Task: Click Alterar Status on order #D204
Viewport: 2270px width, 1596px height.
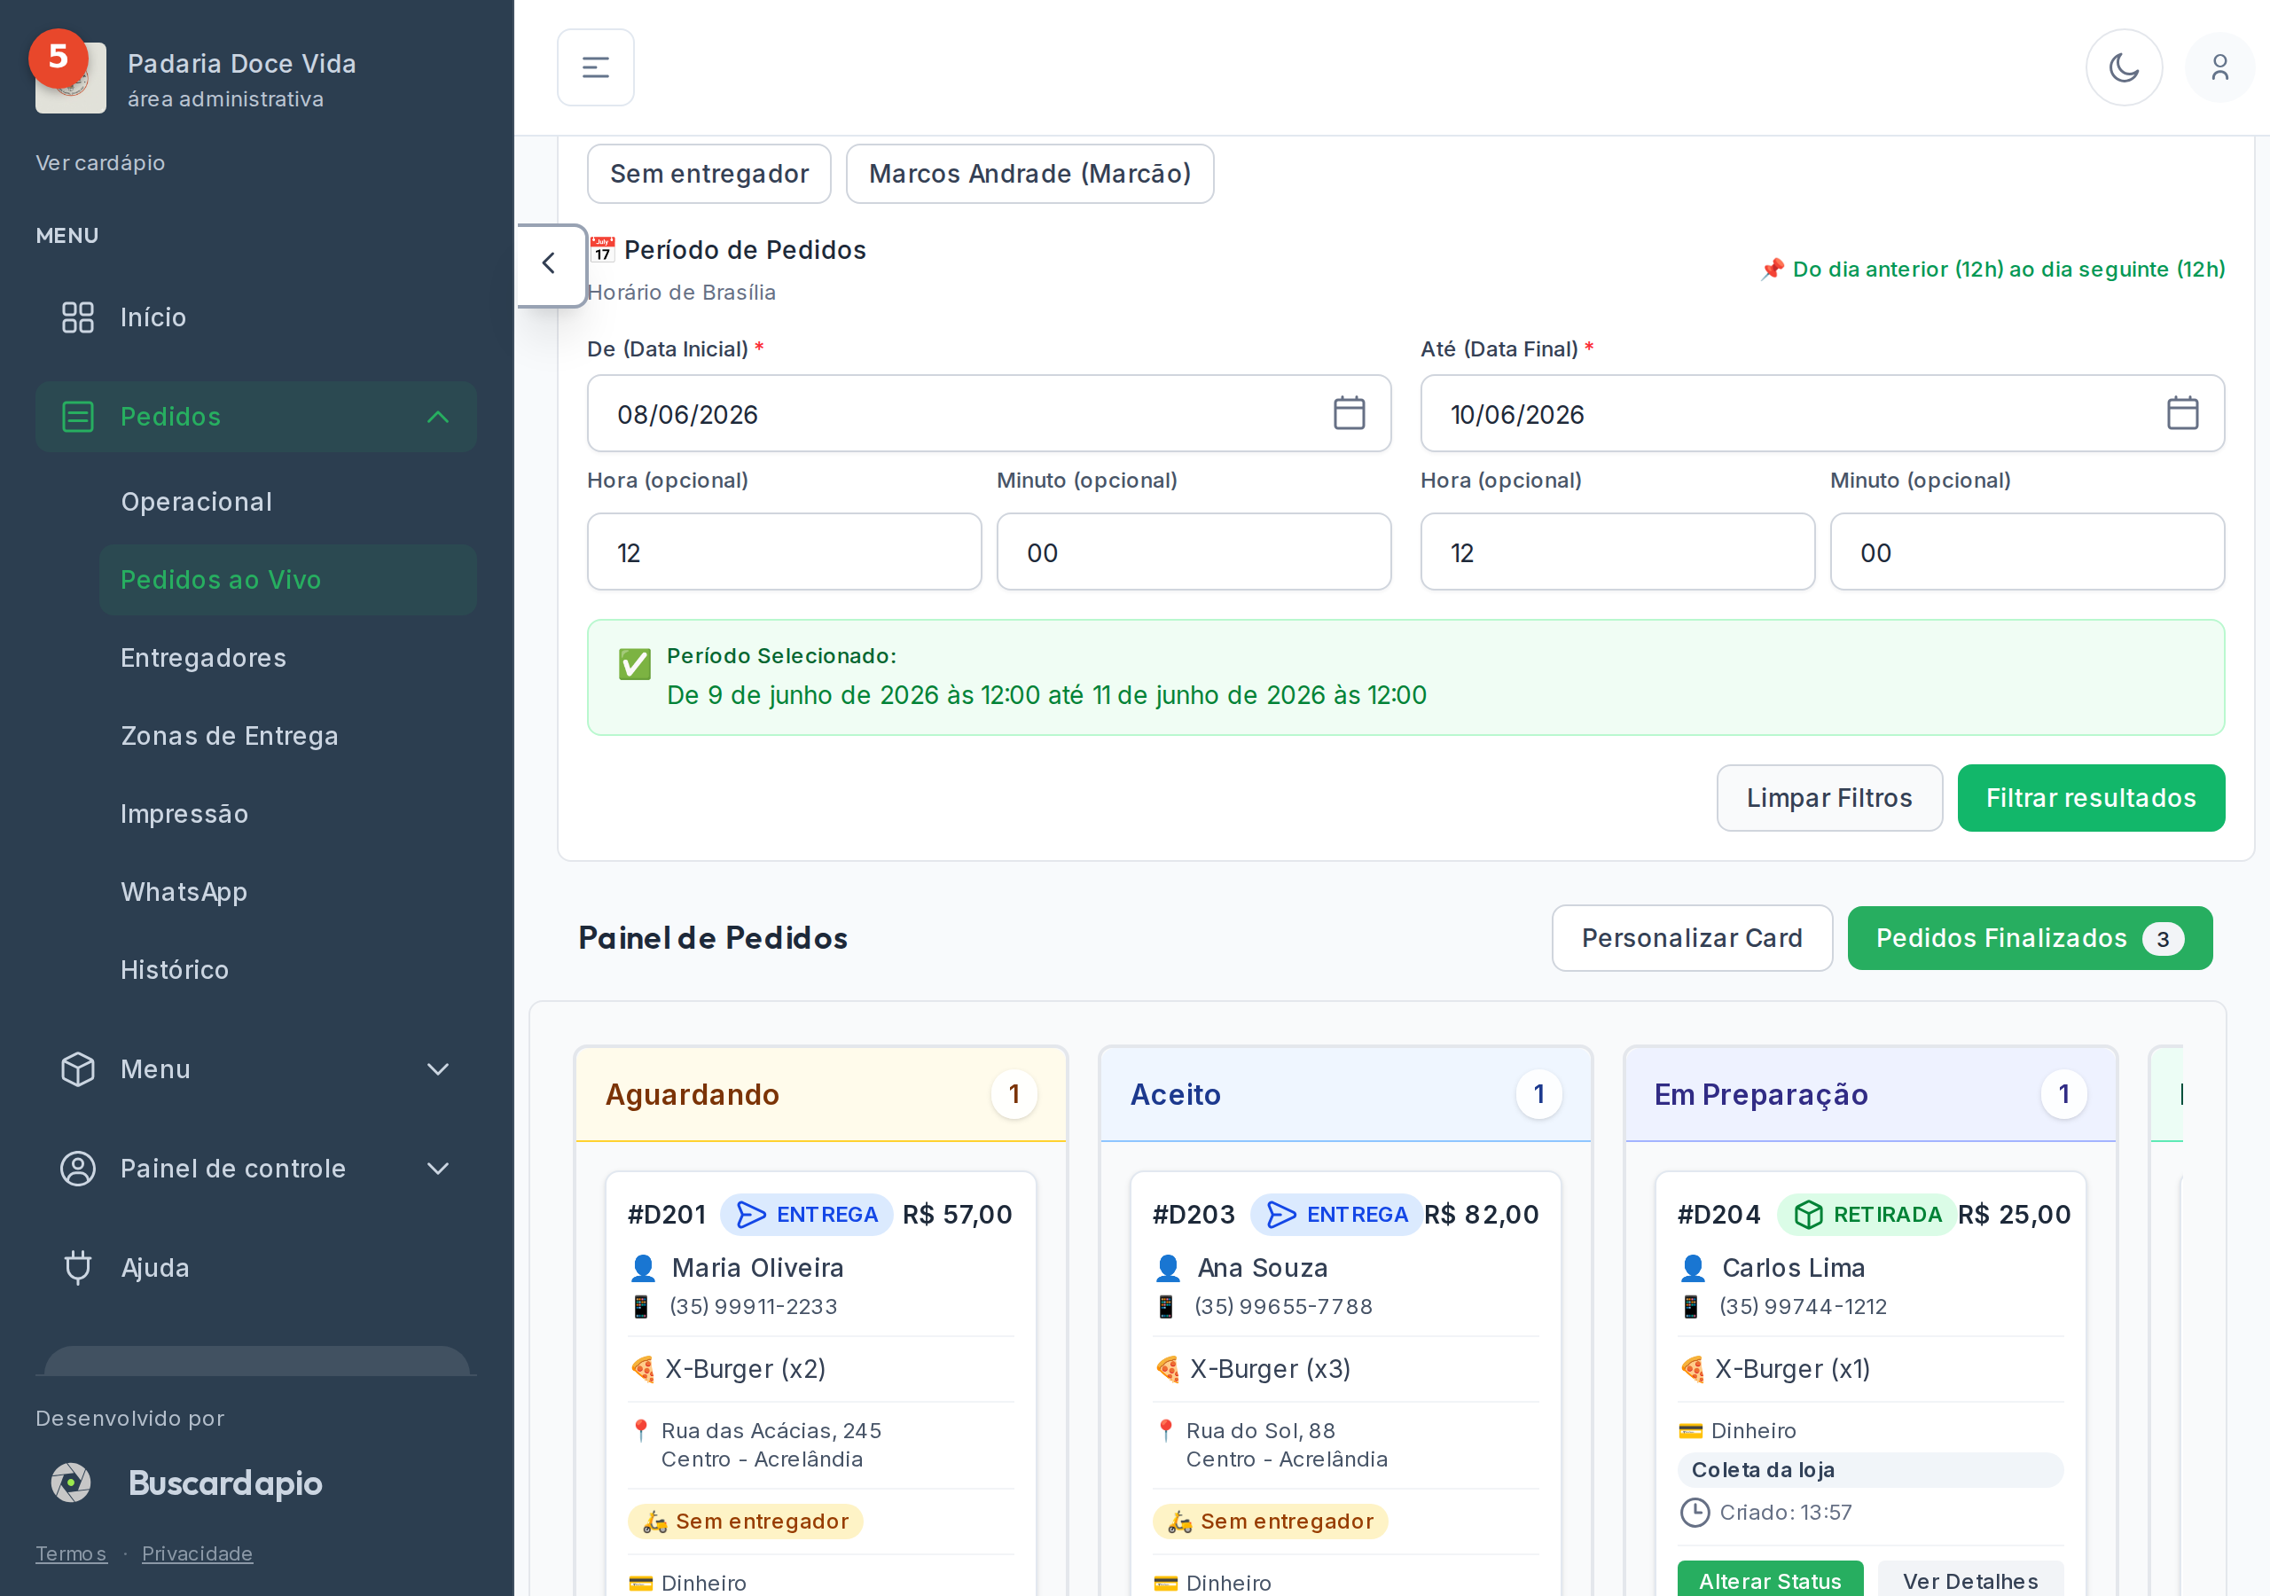Action: click(x=1770, y=1579)
